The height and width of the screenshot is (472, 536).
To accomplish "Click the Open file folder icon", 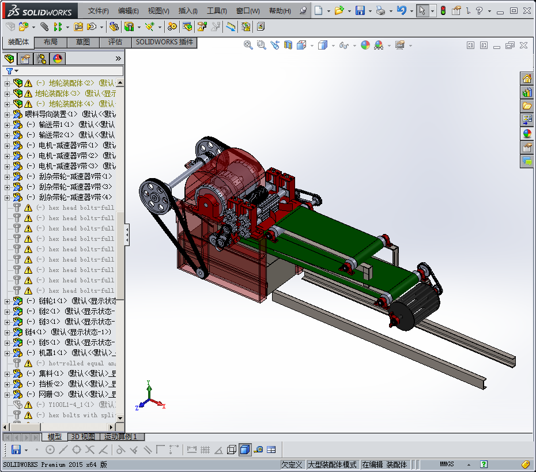I will tap(339, 10).
